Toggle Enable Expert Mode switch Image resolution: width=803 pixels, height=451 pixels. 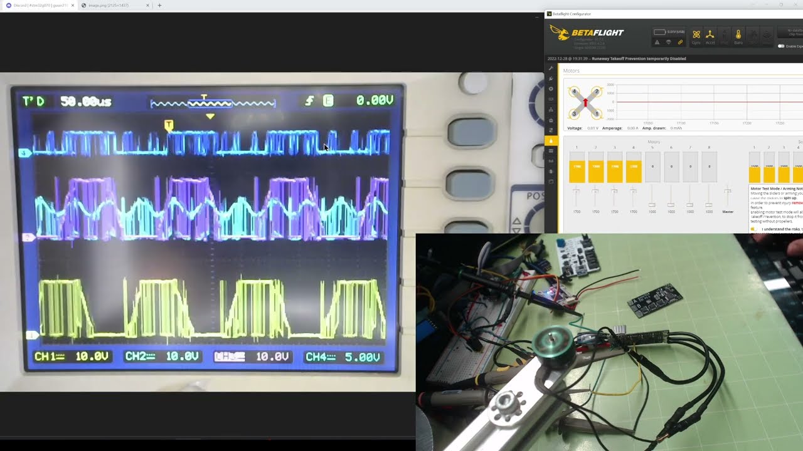click(x=781, y=46)
